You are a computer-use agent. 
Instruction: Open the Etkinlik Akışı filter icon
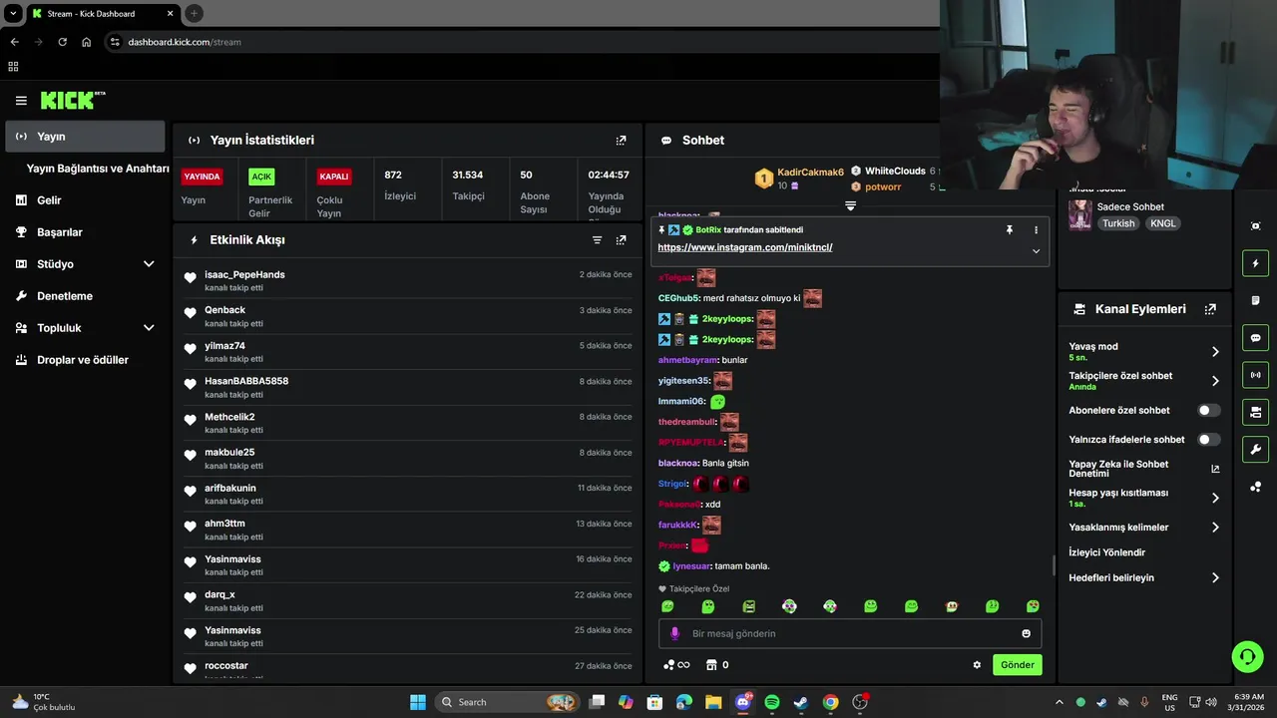coord(597,240)
